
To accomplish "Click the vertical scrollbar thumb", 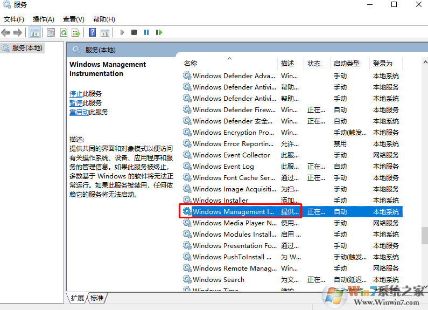I will click(425, 236).
